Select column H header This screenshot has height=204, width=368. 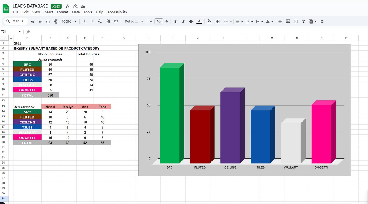(148, 38)
